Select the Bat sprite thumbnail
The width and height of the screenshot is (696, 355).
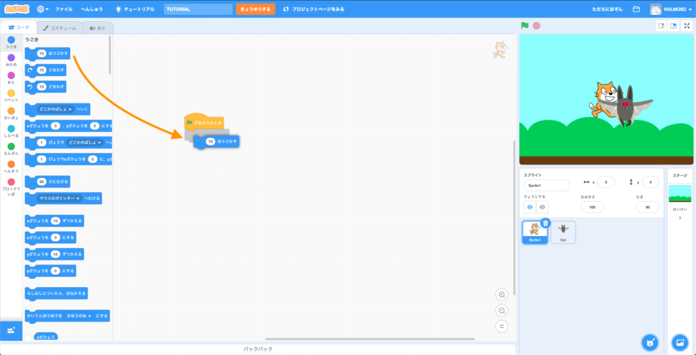(x=563, y=231)
